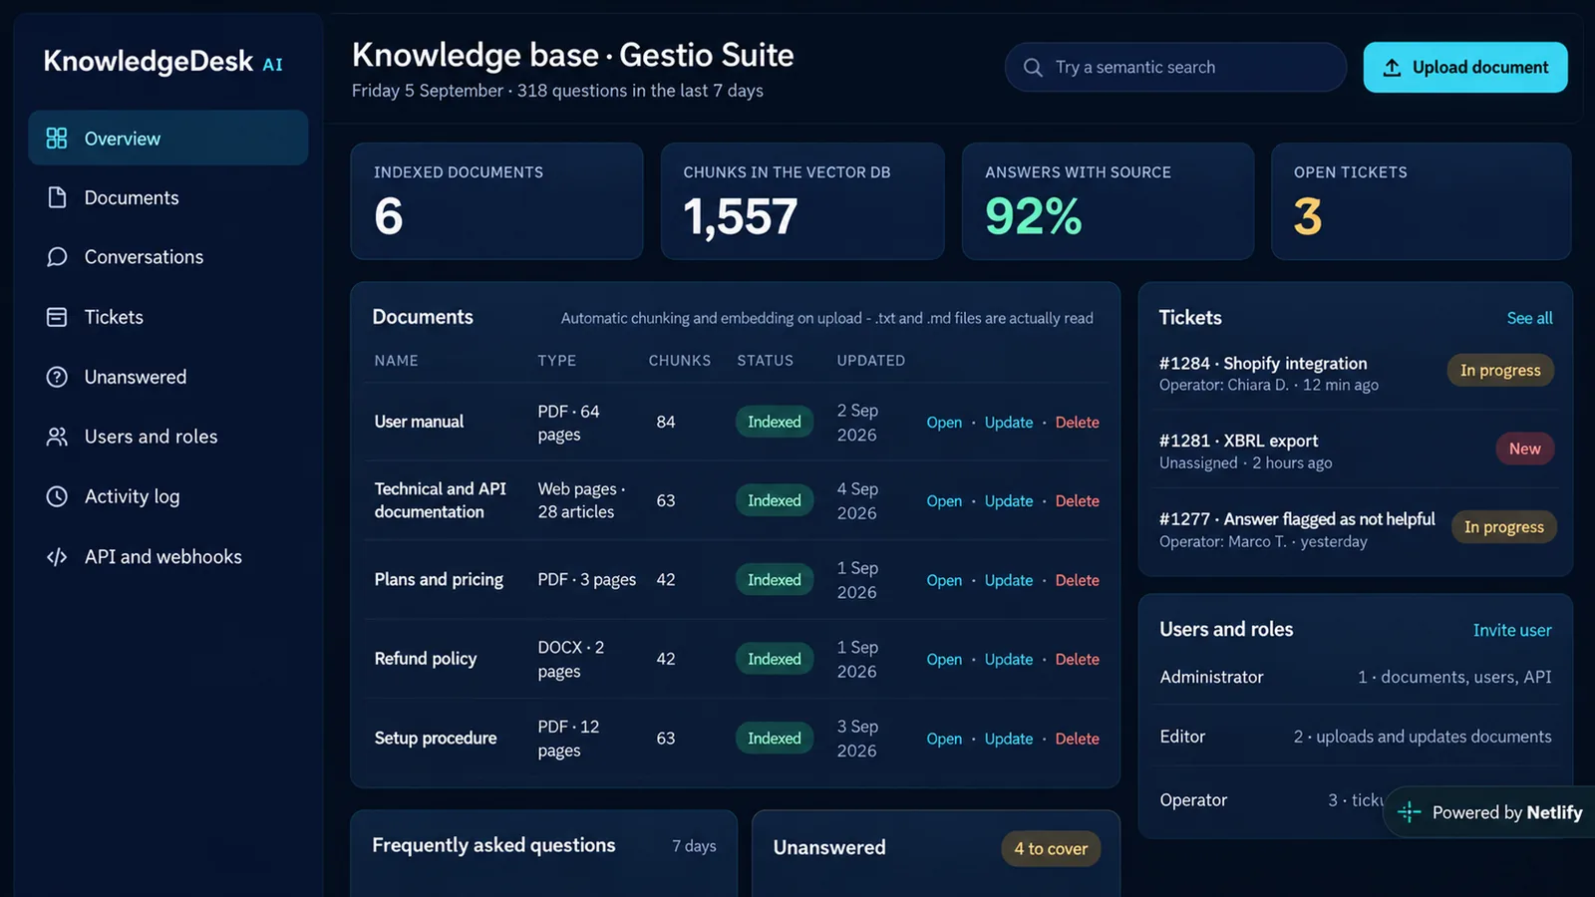Update the Setup procedure document

1009,739
